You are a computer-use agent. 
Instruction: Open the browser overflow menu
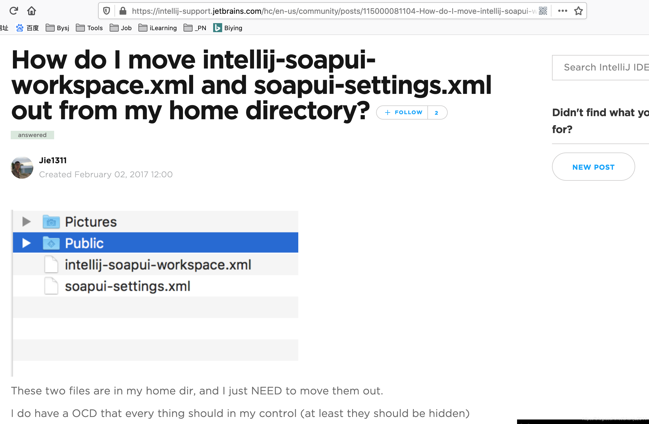(x=562, y=11)
